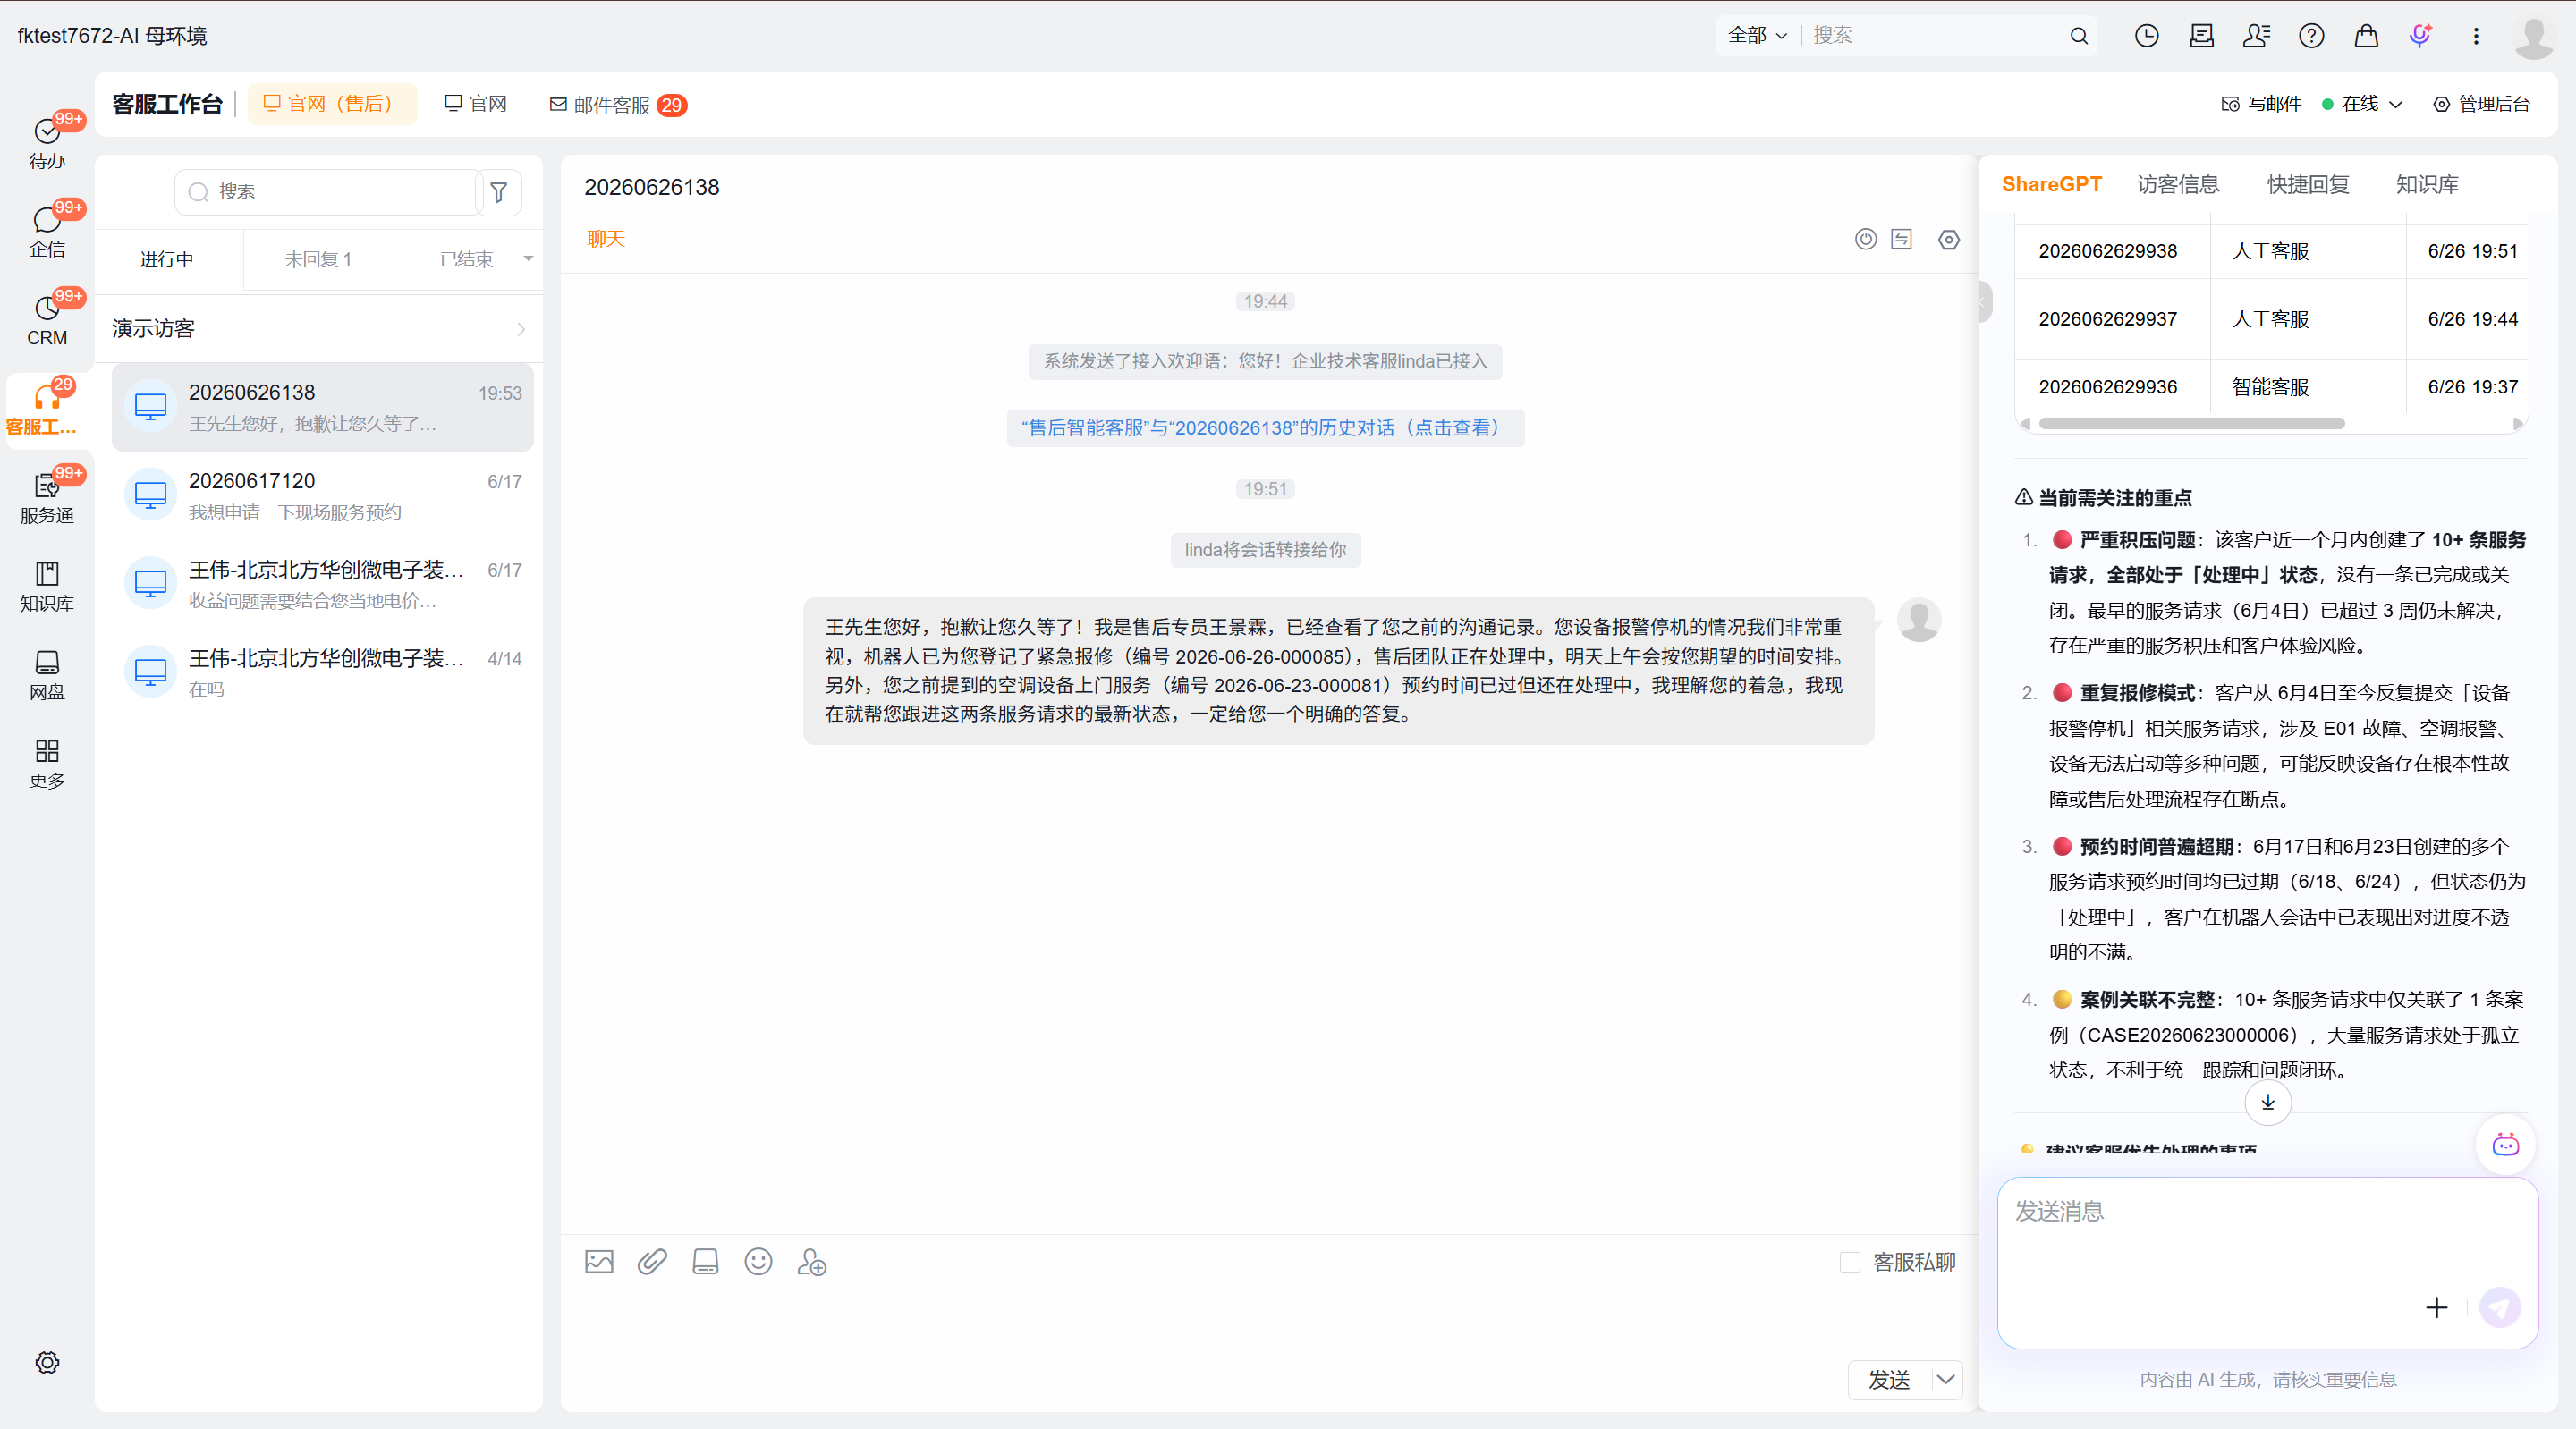Open the 网盘 sidebar icon

coord(47,675)
